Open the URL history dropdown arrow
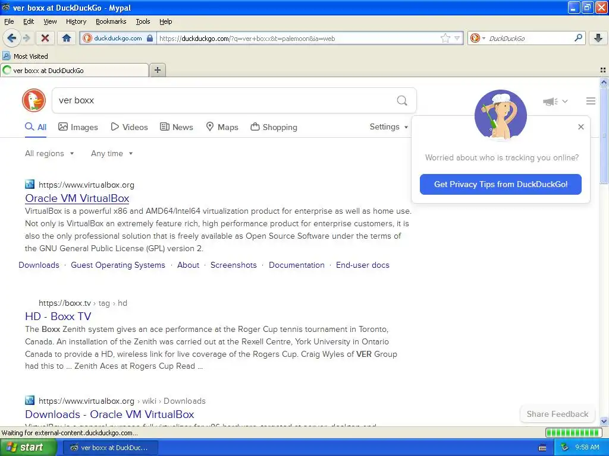The image size is (609, 456). tap(457, 38)
